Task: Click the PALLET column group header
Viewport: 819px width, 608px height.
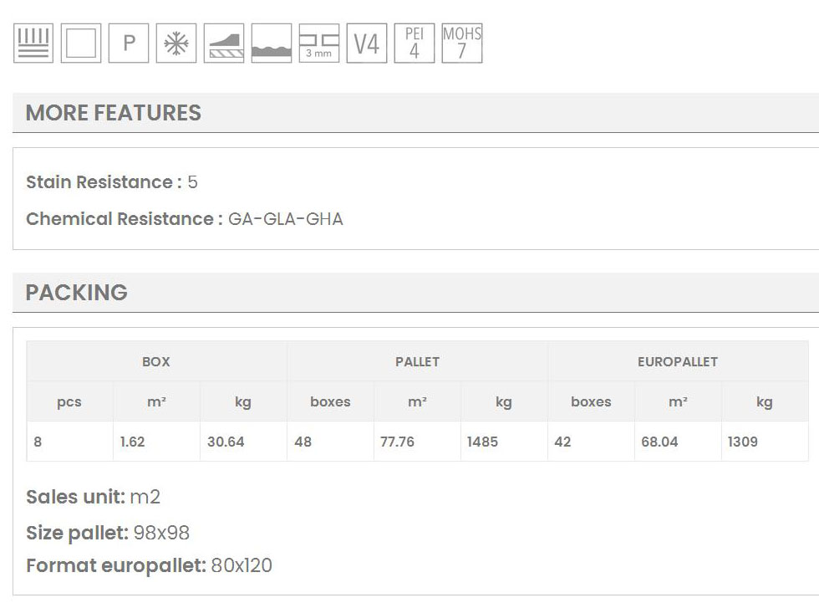Action: [x=417, y=361]
